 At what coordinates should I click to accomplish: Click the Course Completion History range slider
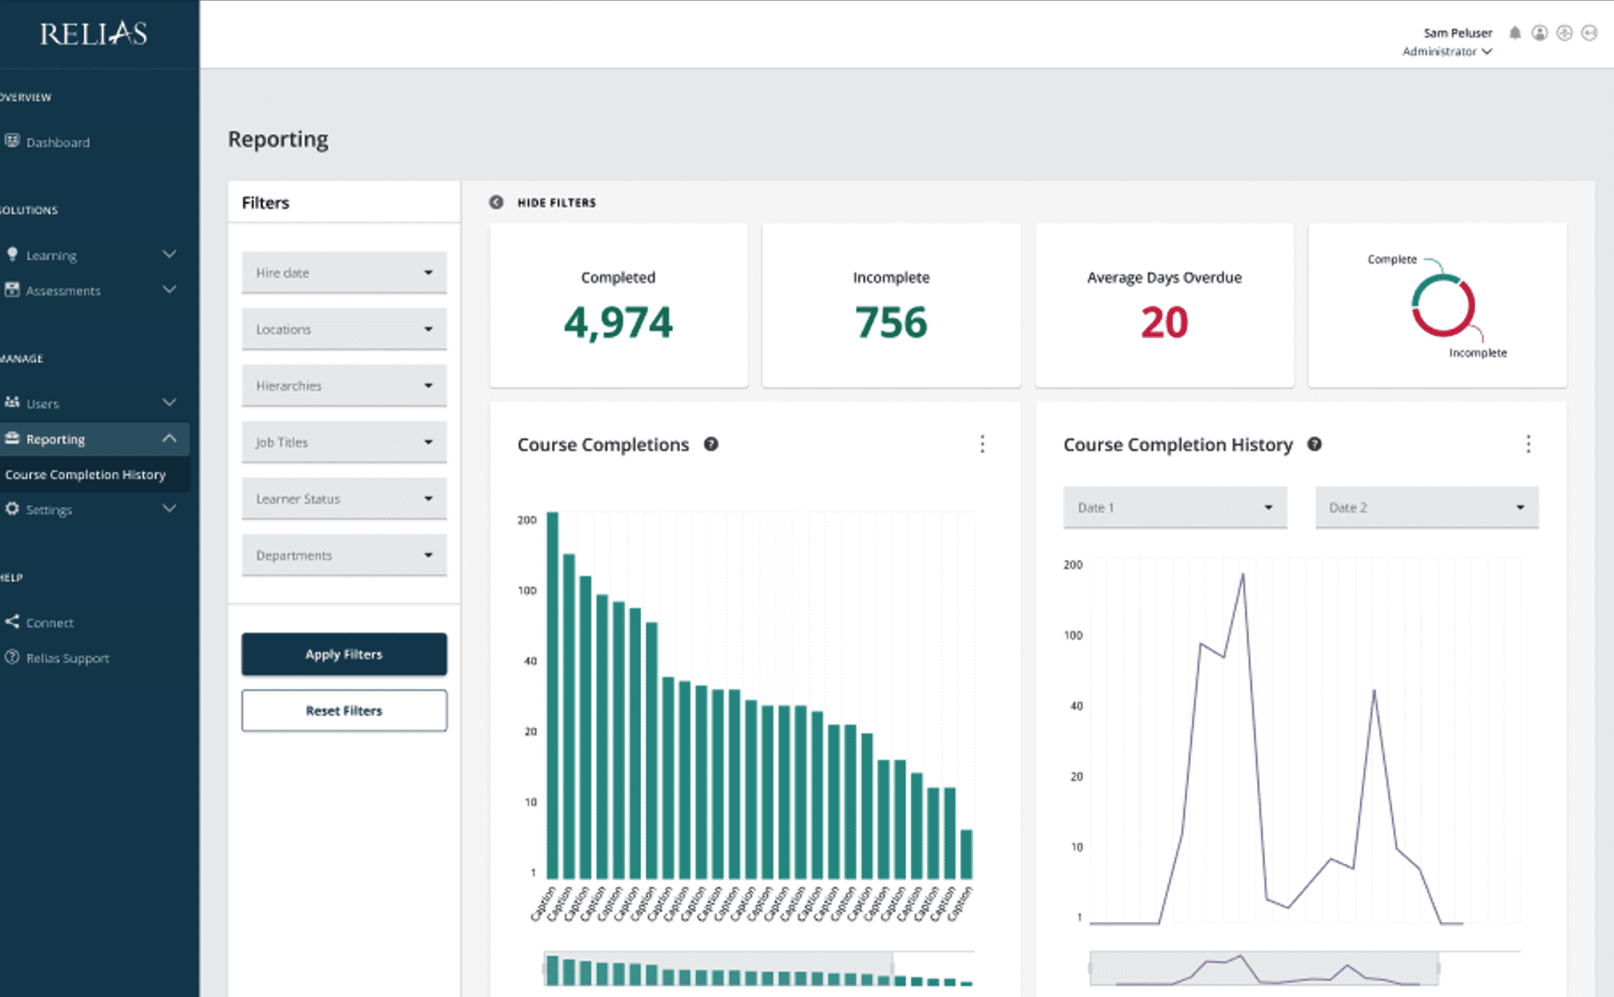pyautogui.click(x=1264, y=969)
